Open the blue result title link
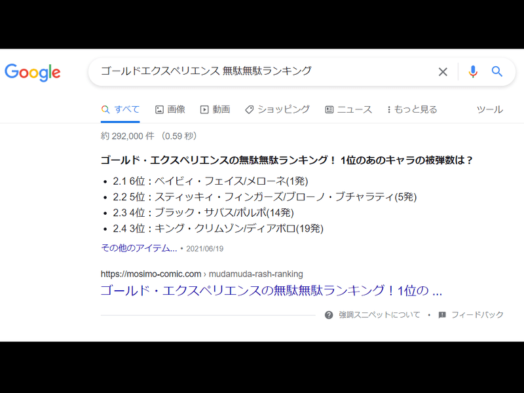The width and height of the screenshot is (524, 393). pos(271,291)
